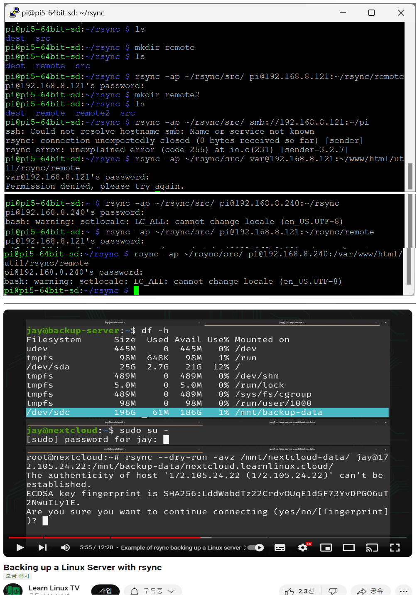Cast video to a TV

(372, 548)
